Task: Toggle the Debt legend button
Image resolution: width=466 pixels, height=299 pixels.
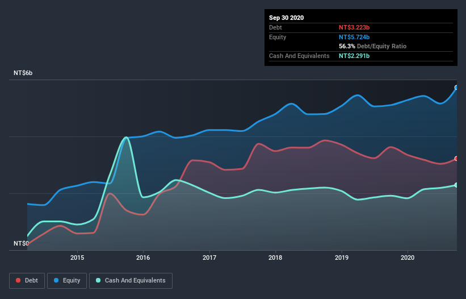Action: (27, 281)
